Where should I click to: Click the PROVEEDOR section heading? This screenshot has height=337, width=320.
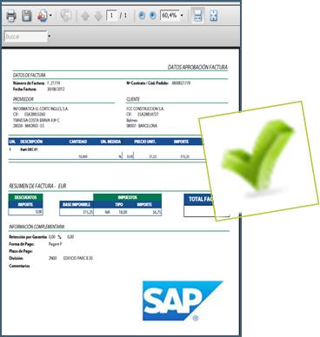23,99
